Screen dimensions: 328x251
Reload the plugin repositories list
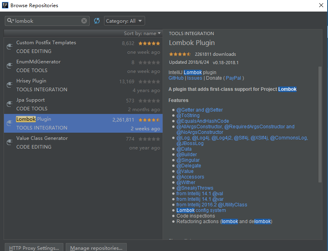tap(97, 20)
